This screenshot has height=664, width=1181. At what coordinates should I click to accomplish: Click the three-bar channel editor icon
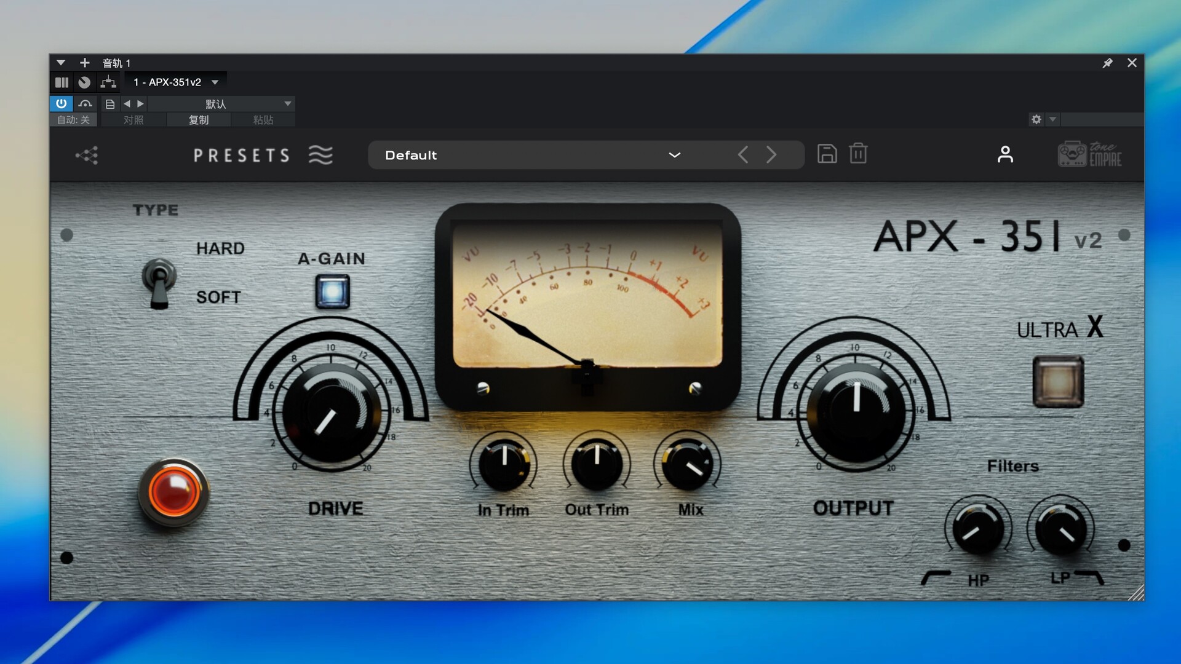pos(62,82)
